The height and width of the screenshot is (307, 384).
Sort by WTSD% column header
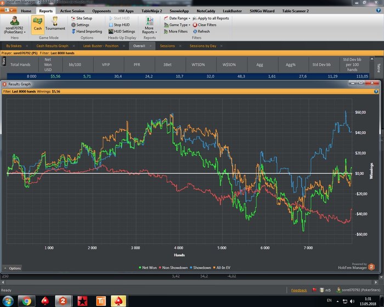(x=198, y=65)
